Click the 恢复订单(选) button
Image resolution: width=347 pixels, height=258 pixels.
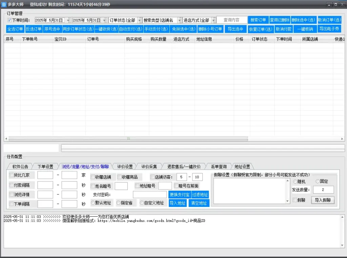(261, 29)
